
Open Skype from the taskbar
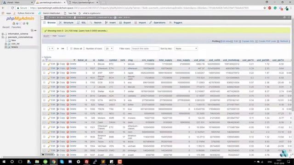point(62,162)
